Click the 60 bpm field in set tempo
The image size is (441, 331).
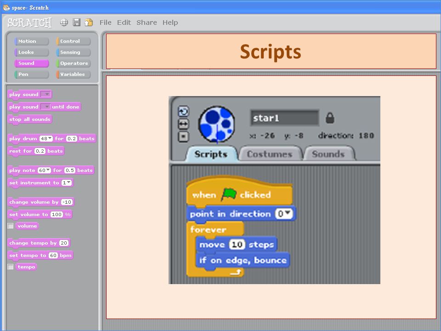pyautogui.click(x=53, y=255)
